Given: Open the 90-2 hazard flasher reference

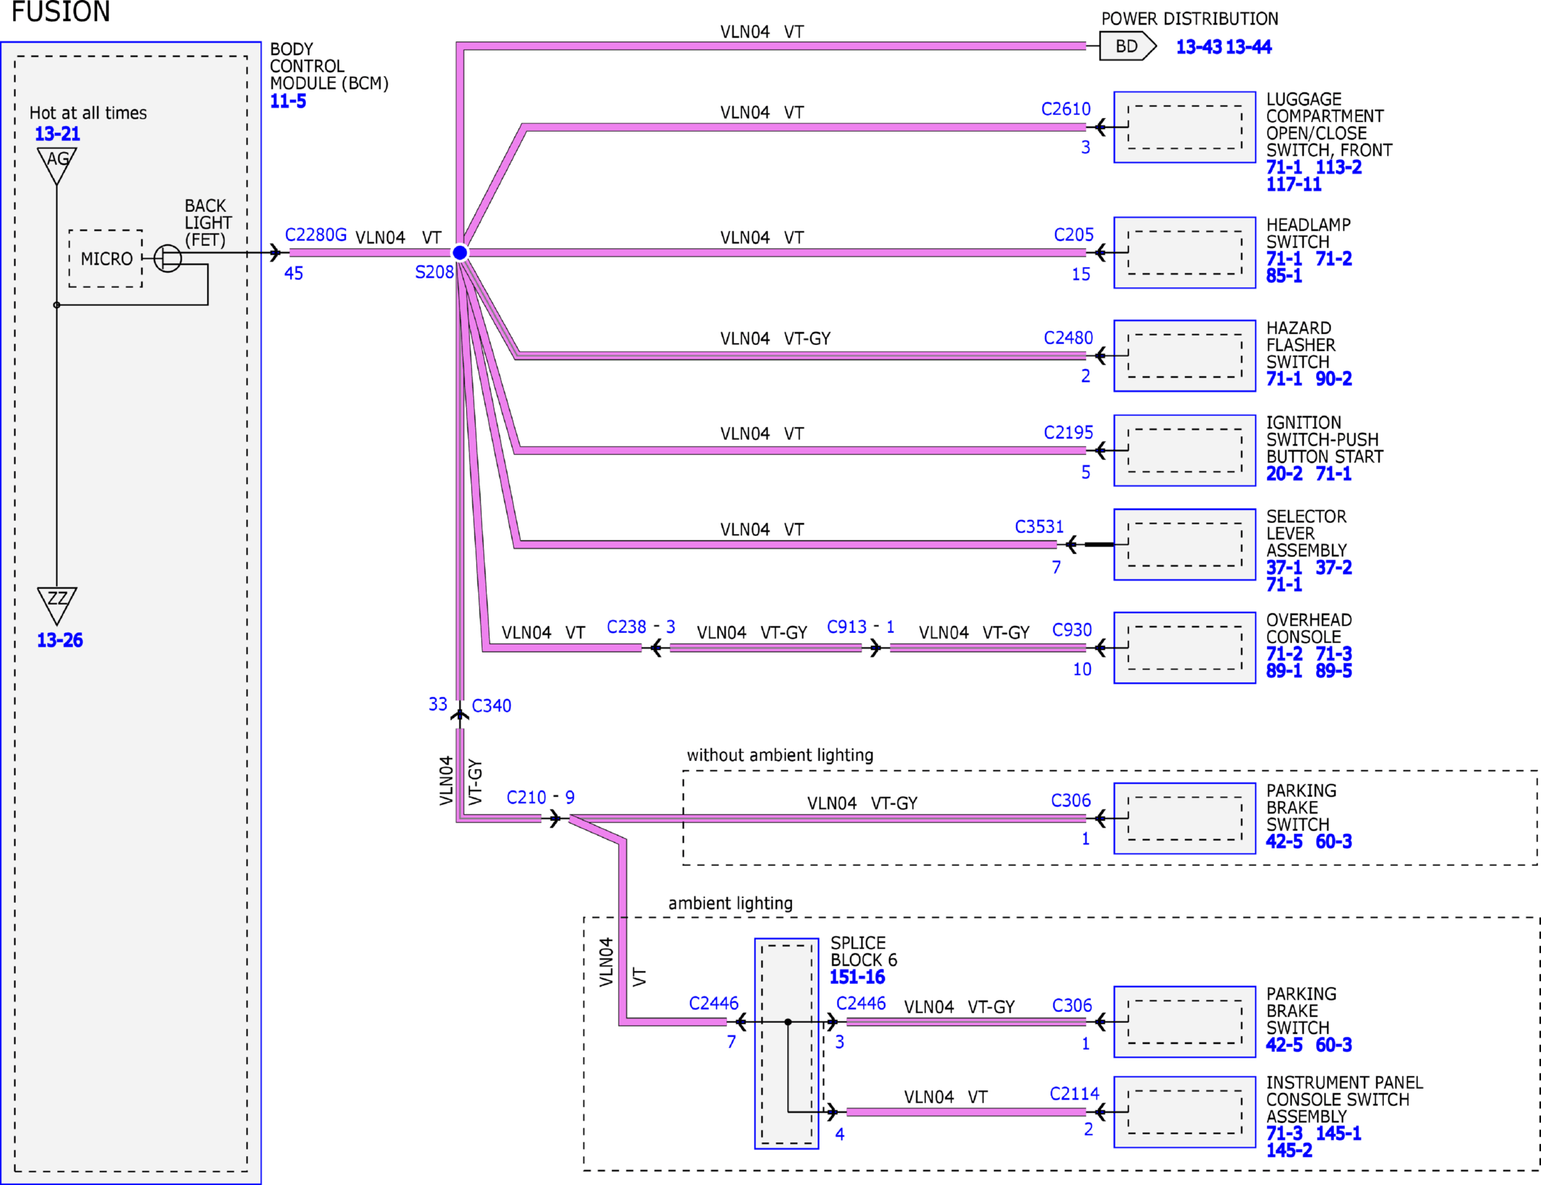Looking at the screenshot, I should 1334,378.
